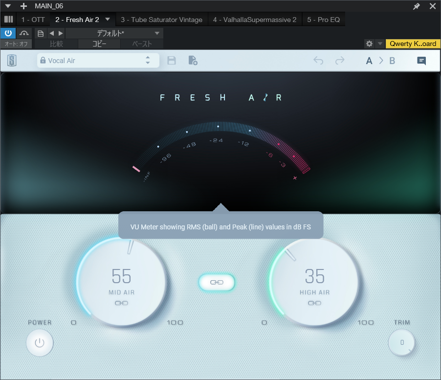Switch to the Tube Saturator Vintage tab
The image size is (441, 380).
pyautogui.click(x=161, y=20)
